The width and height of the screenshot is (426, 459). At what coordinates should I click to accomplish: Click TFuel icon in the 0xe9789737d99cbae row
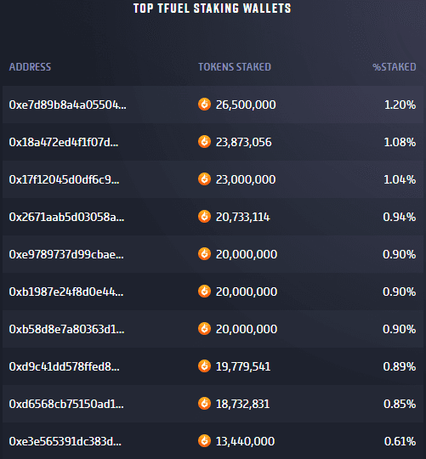click(x=204, y=254)
